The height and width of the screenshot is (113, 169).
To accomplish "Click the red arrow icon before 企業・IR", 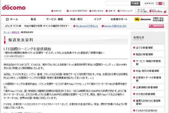I will point(107,11).
